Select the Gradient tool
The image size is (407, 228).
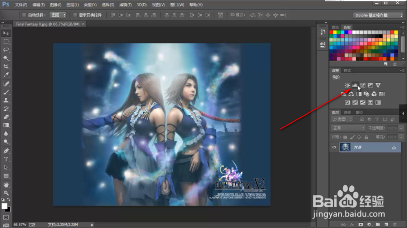point(6,125)
